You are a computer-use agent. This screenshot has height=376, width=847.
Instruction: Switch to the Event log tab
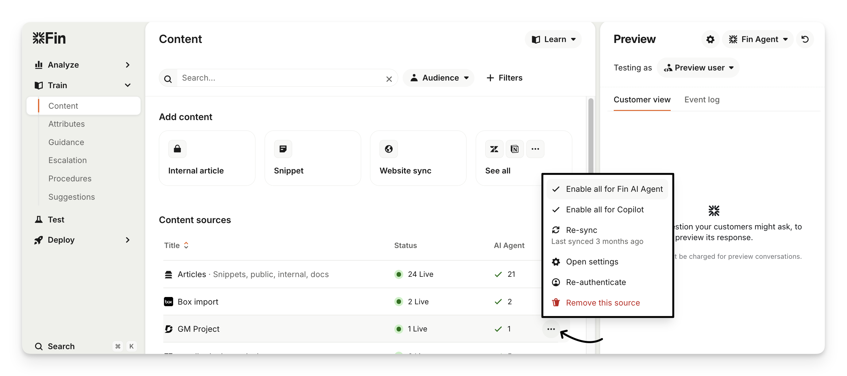[702, 100]
